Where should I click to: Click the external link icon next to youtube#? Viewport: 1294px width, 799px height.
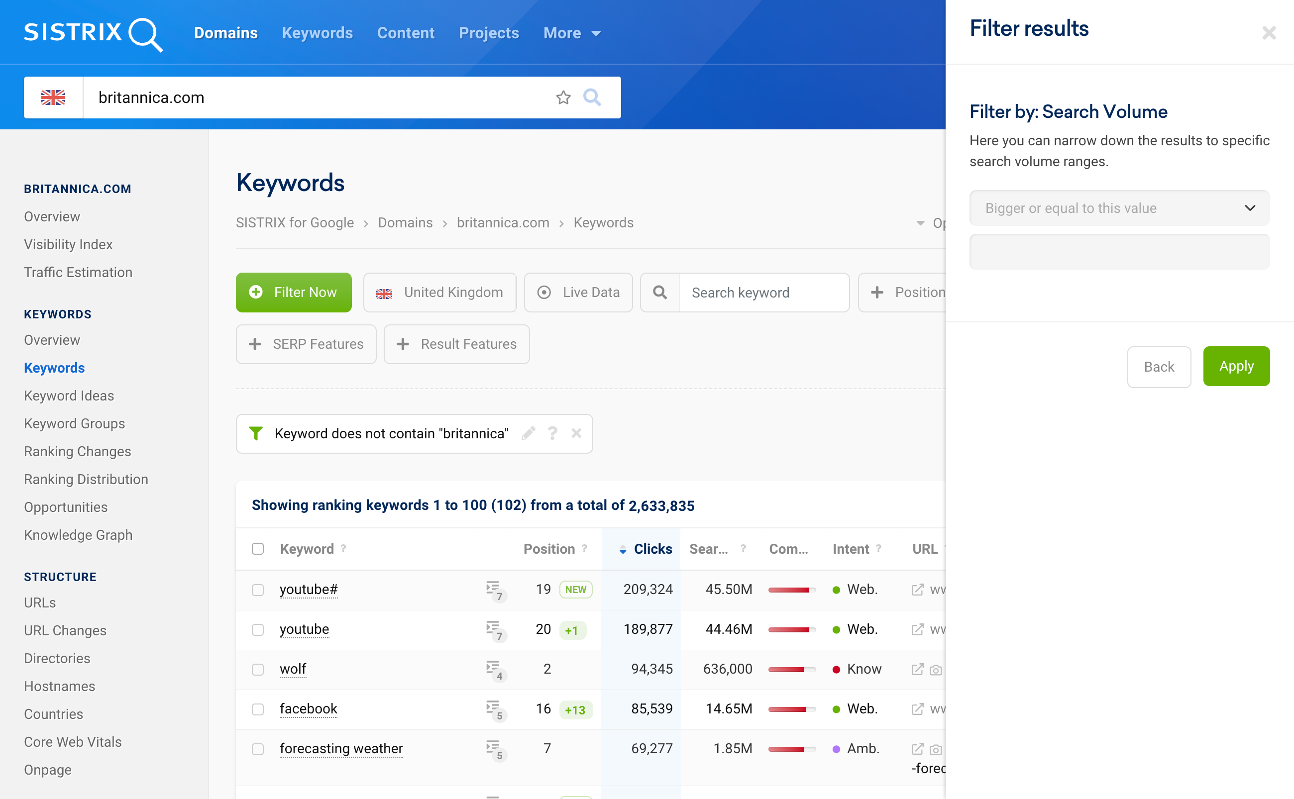click(917, 590)
